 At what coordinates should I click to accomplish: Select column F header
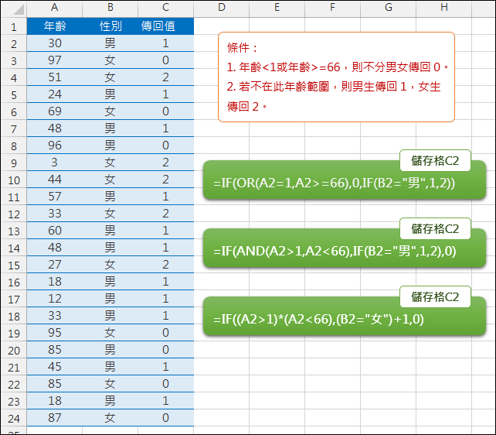[332, 8]
